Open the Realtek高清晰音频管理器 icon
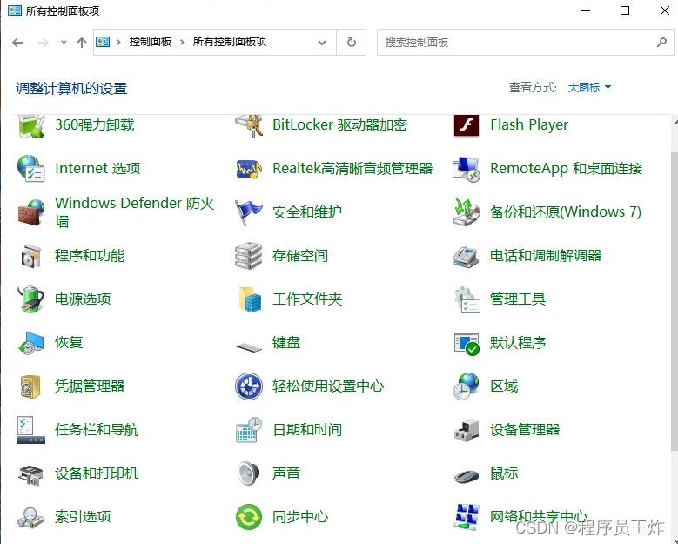The width and height of the screenshot is (678, 544). click(249, 169)
